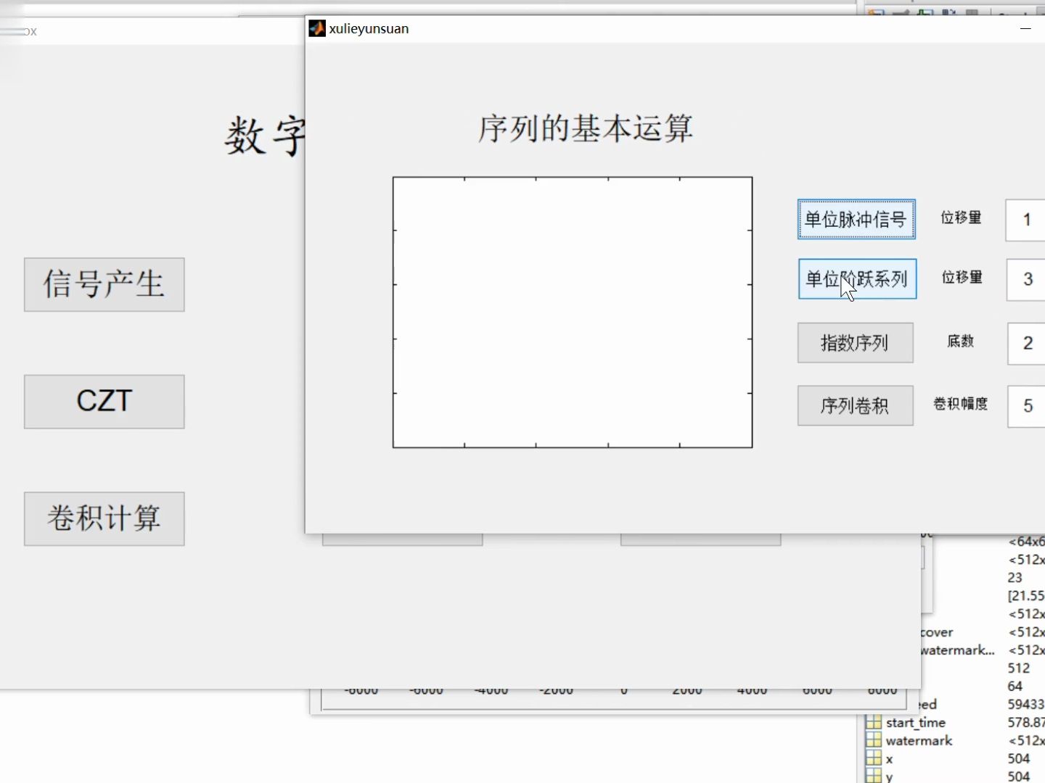Image resolution: width=1045 pixels, height=783 pixels.
Task: Click the MATLAB icon in xulieyunsuan title bar
Action: click(317, 28)
